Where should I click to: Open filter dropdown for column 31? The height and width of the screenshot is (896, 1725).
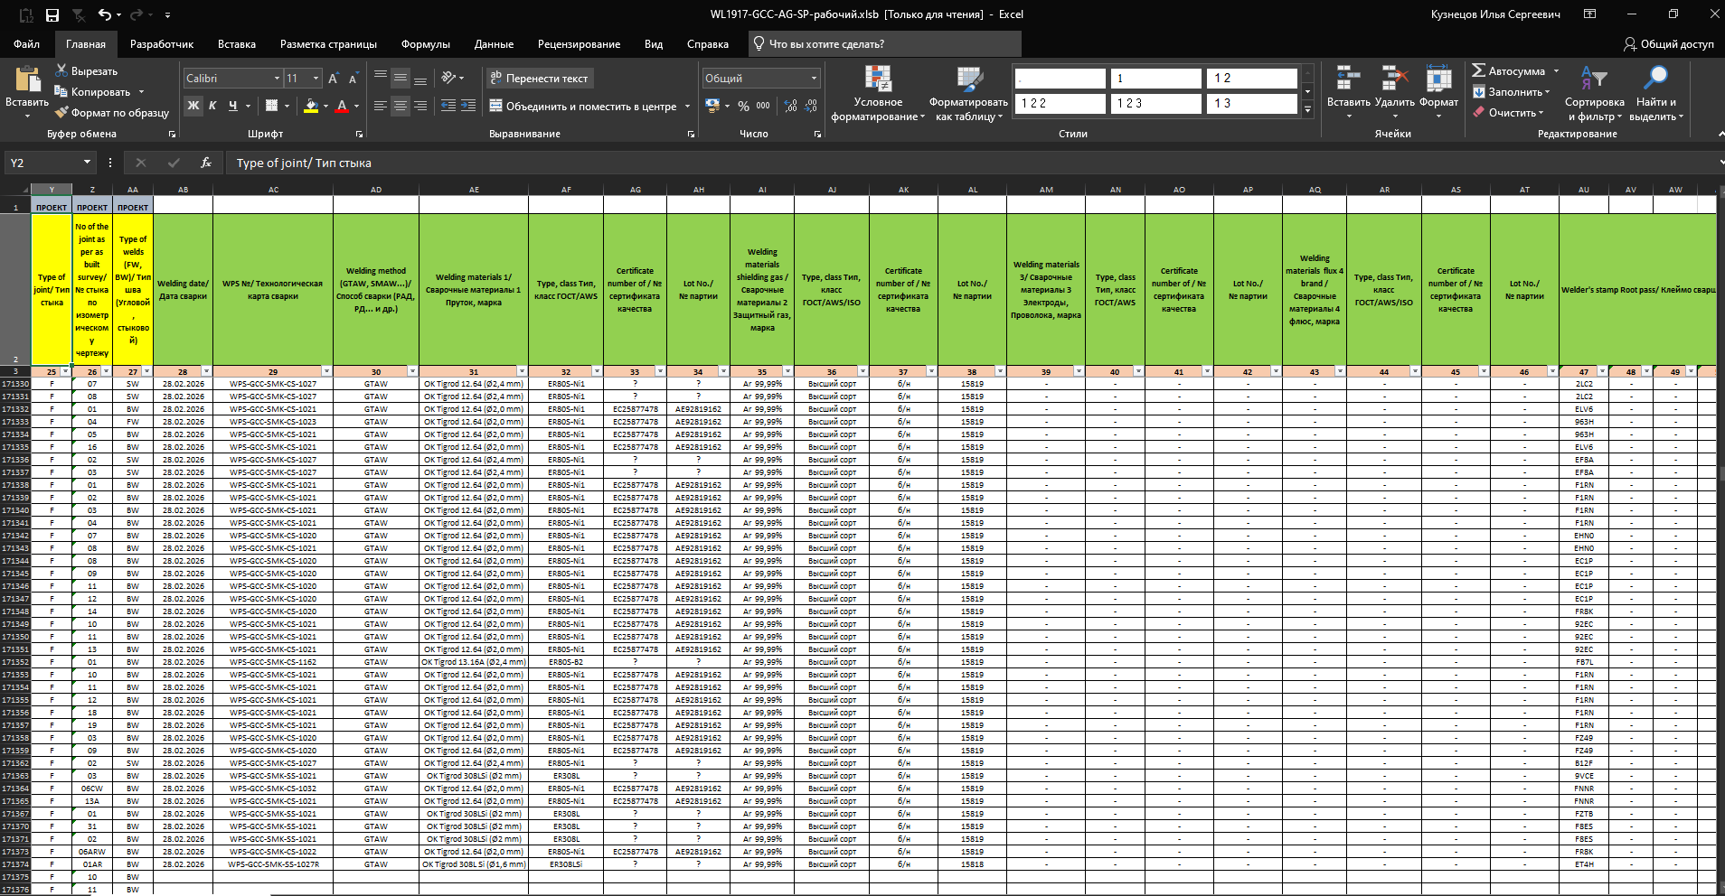tap(522, 371)
